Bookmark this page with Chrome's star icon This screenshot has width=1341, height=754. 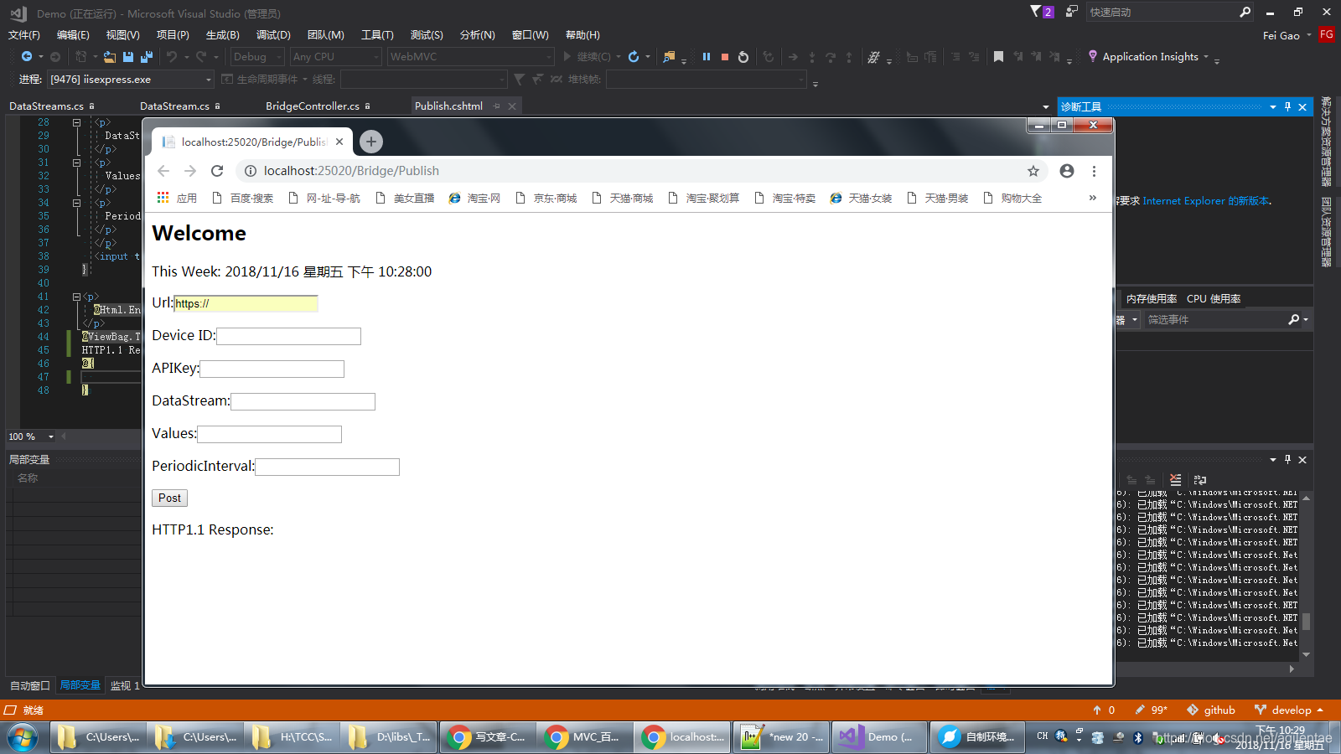(1033, 171)
